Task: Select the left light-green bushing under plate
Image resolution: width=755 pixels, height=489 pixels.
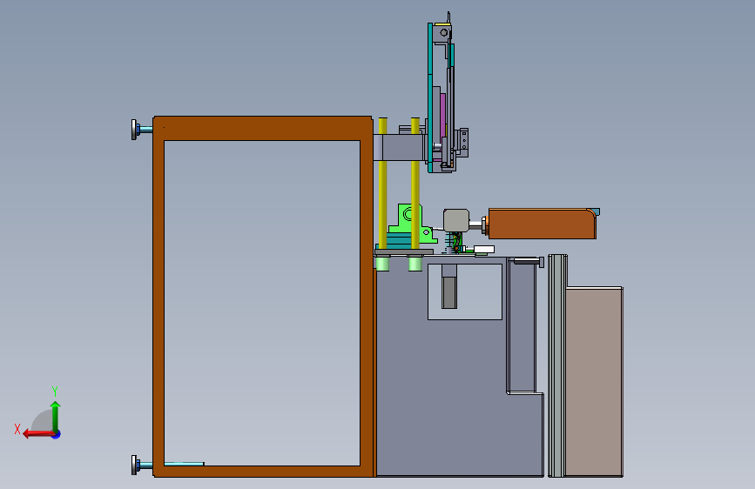Action: [383, 264]
